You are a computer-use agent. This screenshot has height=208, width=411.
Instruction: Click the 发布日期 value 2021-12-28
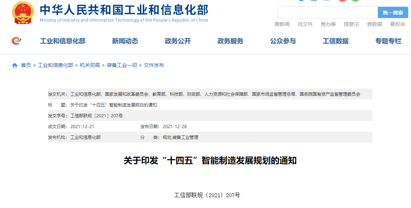coord(174,127)
